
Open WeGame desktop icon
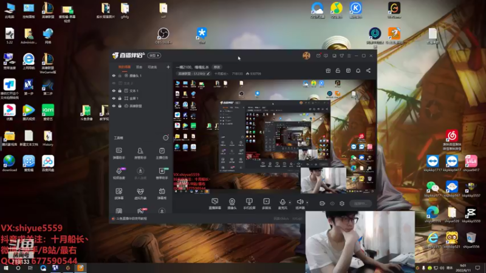pos(394,10)
